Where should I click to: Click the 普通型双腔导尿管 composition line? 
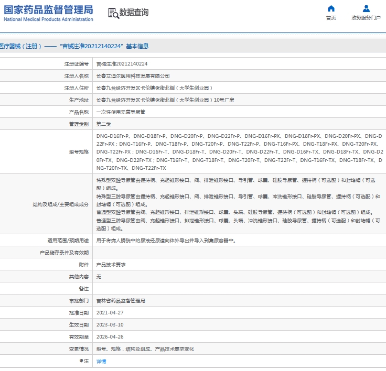point(235,212)
